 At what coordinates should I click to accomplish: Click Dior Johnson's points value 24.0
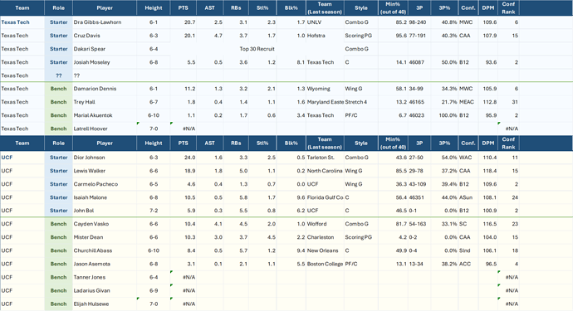[183, 158]
